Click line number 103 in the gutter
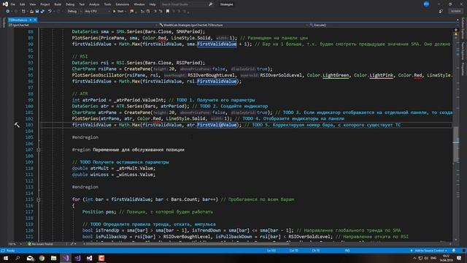This screenshot has height=263, width=467. click(29, 125)
